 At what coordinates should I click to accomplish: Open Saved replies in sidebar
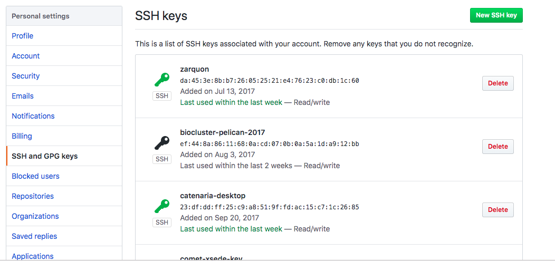pyautogui.click(x=34, y=236)
